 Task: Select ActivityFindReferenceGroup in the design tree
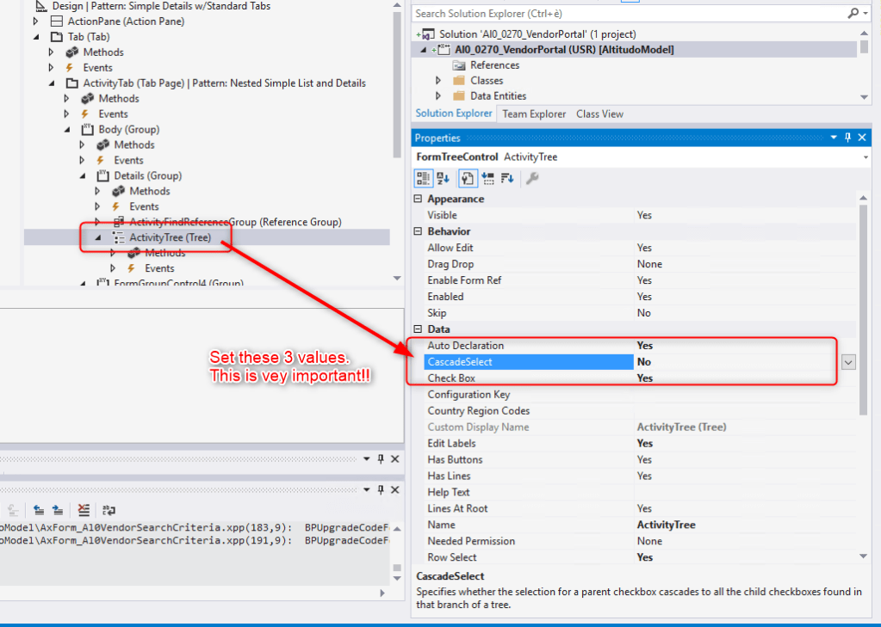[234, 222]
